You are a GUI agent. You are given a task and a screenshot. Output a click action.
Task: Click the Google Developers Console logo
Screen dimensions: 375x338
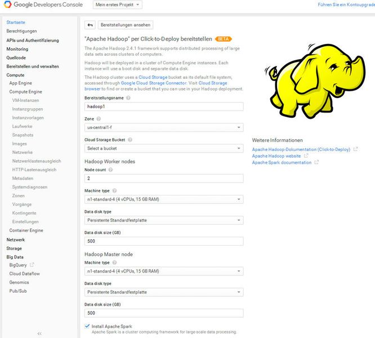click(43, 5)
